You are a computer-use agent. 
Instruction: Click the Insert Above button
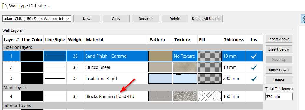279,39
